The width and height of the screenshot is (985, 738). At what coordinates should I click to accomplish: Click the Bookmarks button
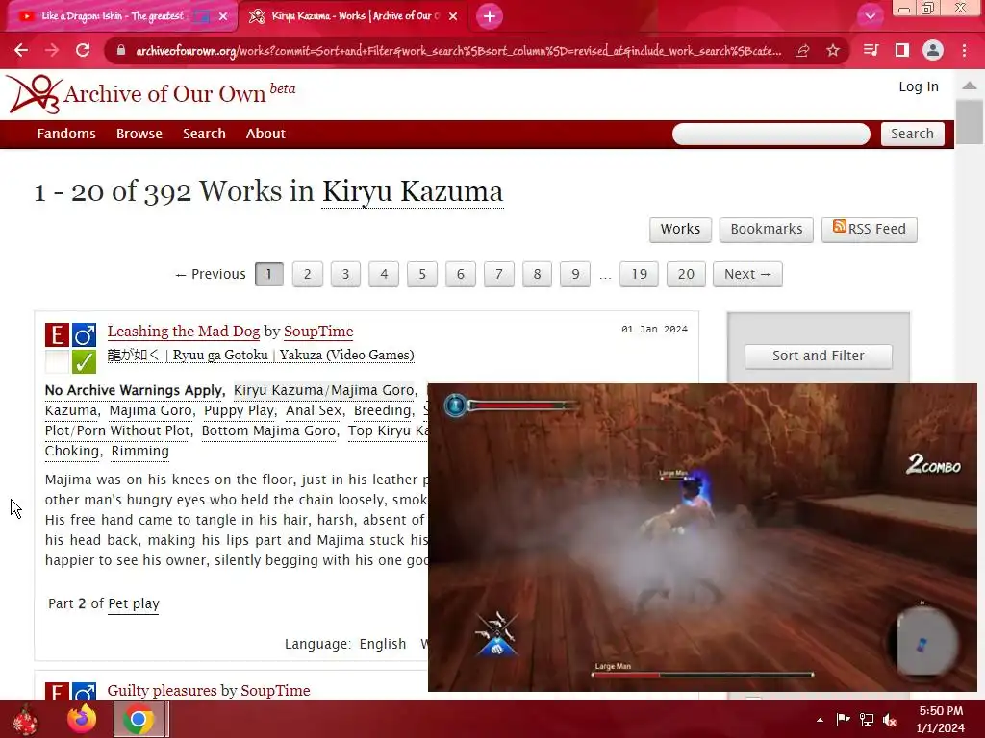click(x=766, y=229)
